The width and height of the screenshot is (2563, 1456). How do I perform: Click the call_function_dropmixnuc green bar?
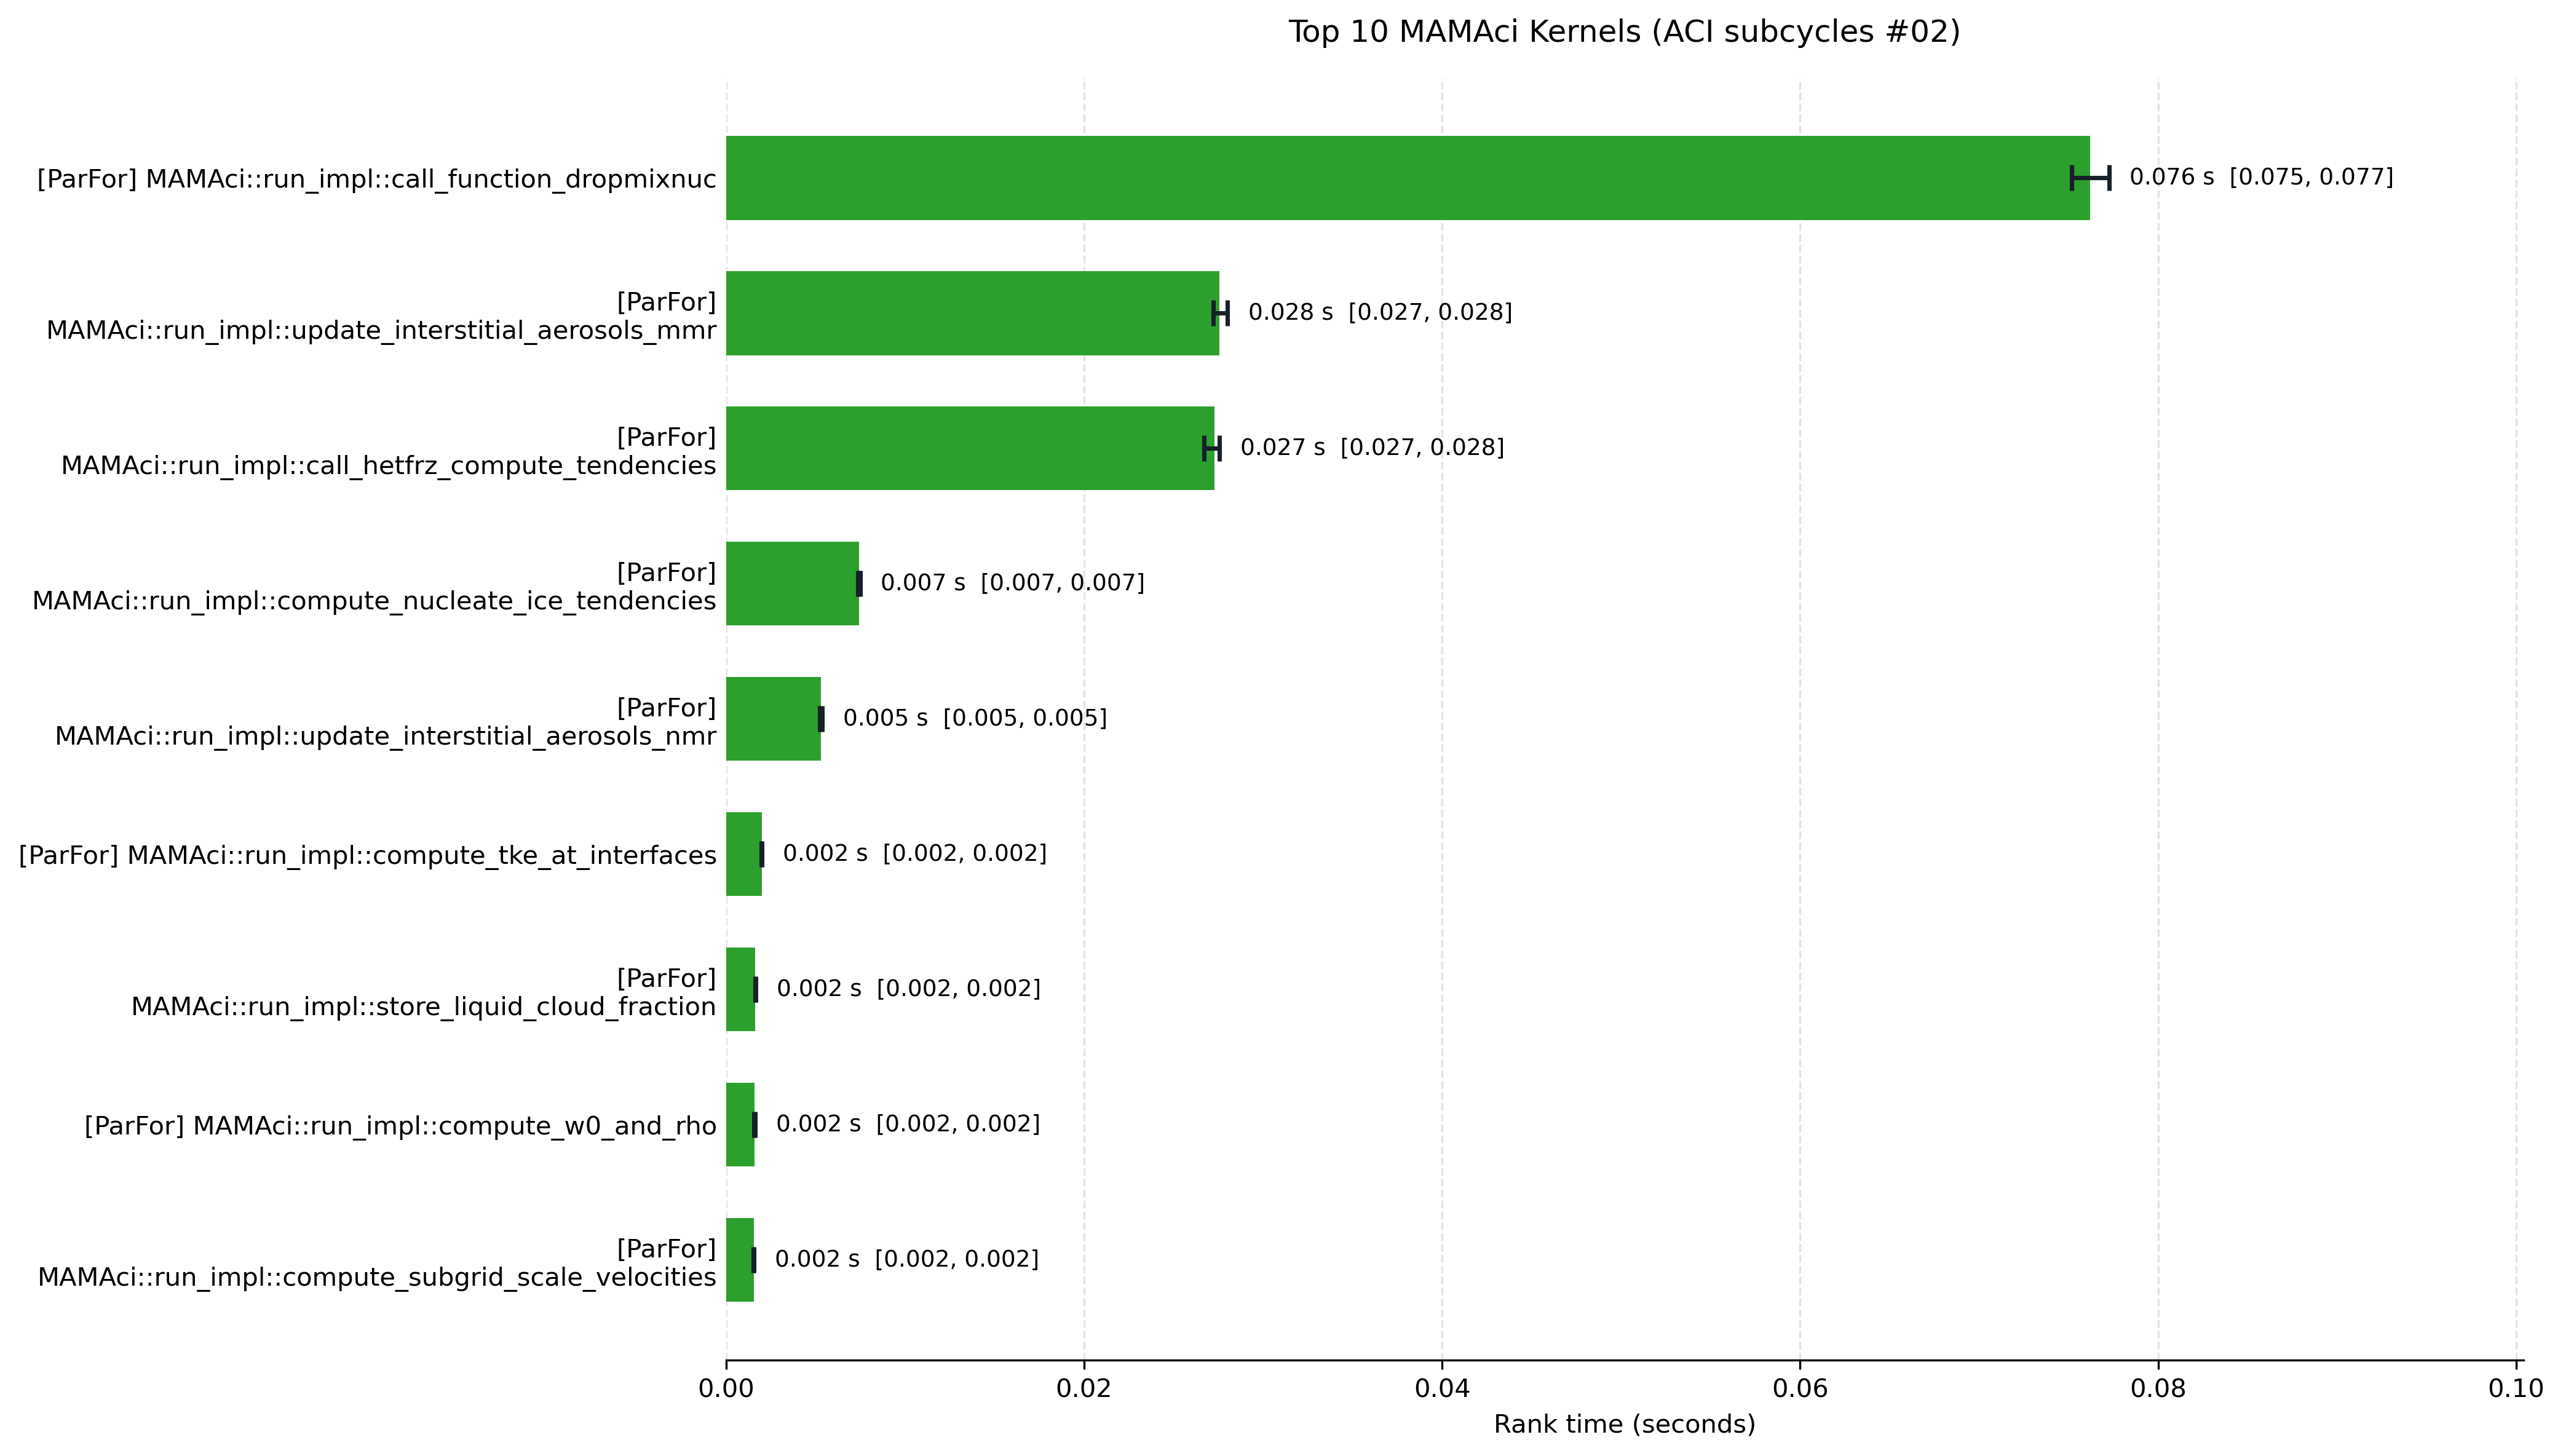tap(1407, 178)
